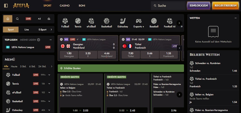Screen dimensions: 241x113
Task: Click the empty betslip receipt icon
Action: 213,32
